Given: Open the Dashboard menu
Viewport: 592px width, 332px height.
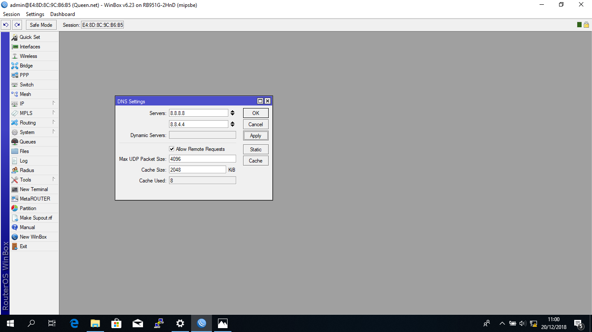Looking at the screenshot, I should pyautogui.click(x=62, y=14).
